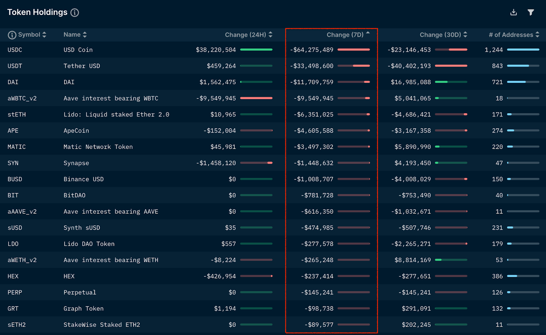Sort by Symbol using its sort arrows

click(x=44, y=35)
